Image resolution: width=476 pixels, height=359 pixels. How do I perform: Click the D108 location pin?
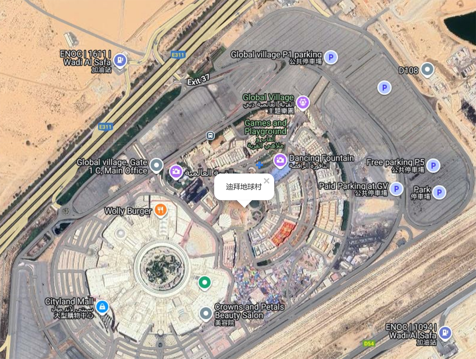[x=427, y=70]
